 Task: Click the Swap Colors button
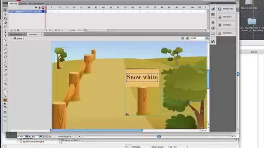(5, 107)
